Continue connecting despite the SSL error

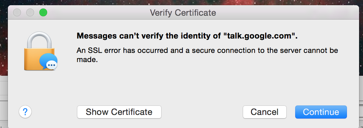[321, 112]
